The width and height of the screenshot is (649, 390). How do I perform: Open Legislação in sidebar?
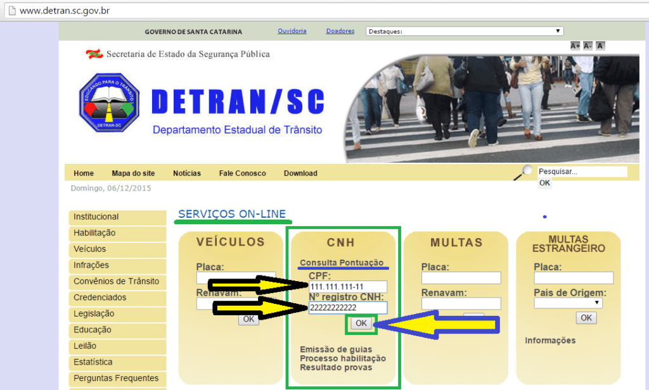(x=117, y=314)
